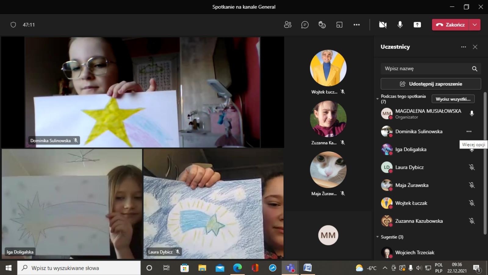The height and width of the screenshot is (275, 488).
Task: Open the notification center icon
Action: pyautogui.click(x=477, y=268)
